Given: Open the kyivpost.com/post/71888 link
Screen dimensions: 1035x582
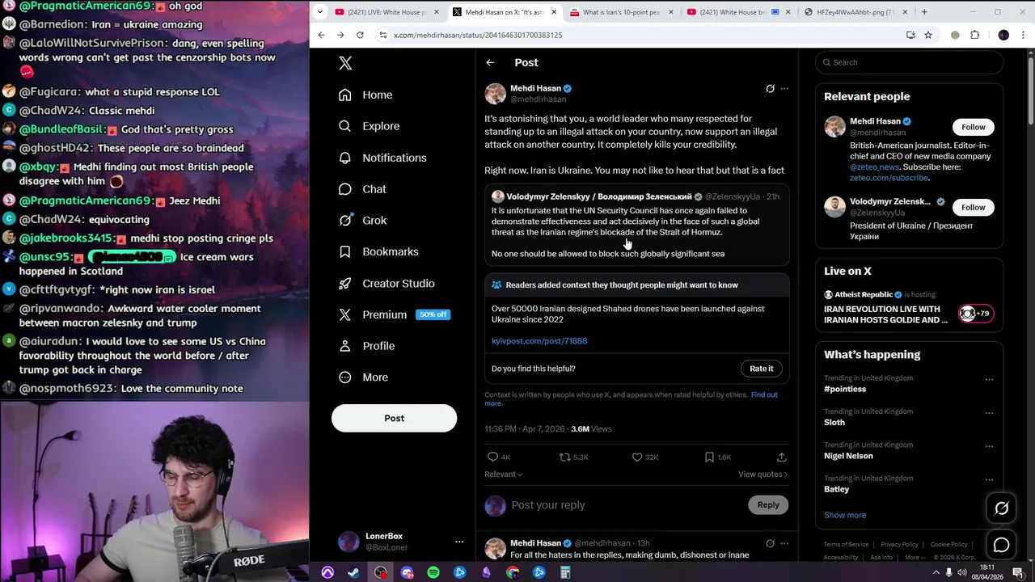Looking at the screenshot, I should 539,341.
